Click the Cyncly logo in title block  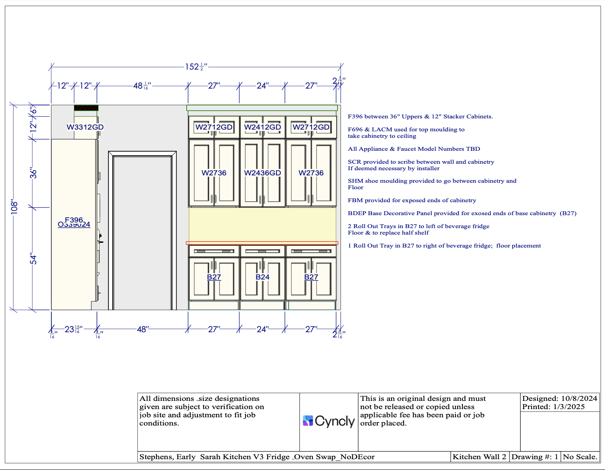pos(329,421)
